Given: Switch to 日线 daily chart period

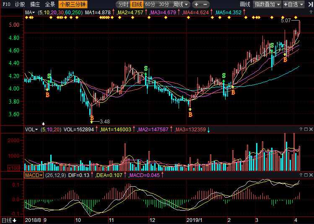Looking at the screenshot, I should (x=137, y=5).
